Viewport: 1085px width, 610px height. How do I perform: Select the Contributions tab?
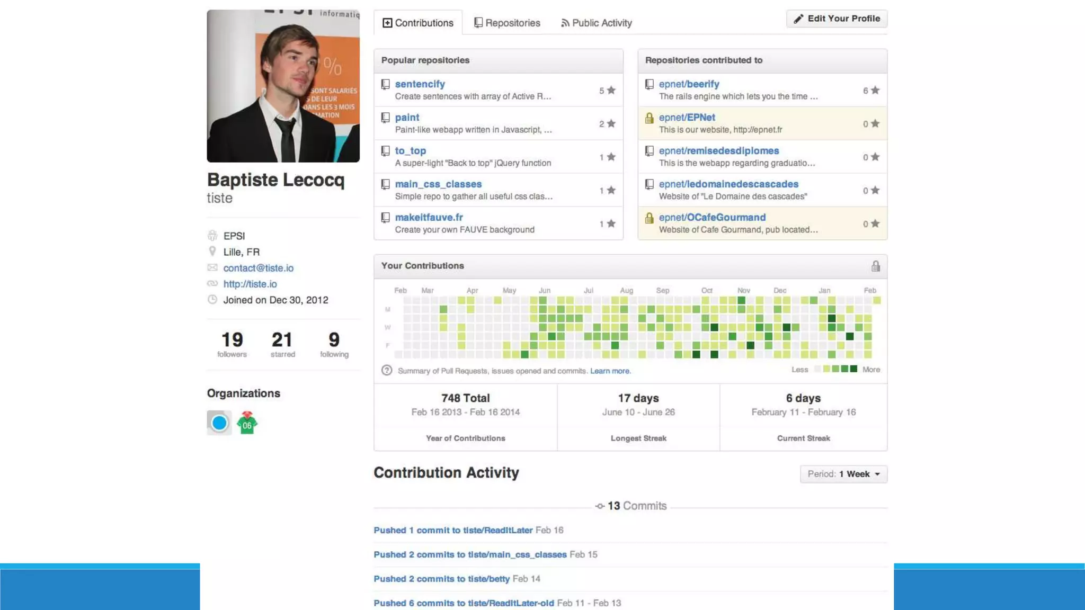(x=418, y=23)
